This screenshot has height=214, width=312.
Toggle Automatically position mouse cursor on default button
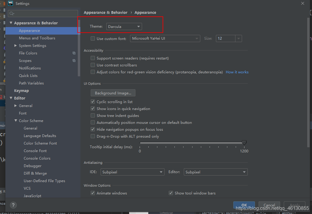point(93,122)
